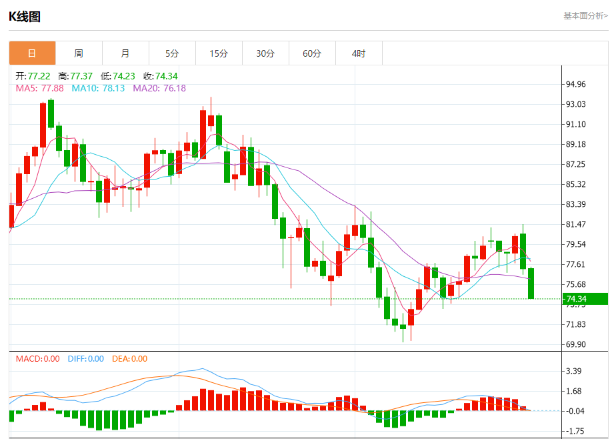The height and width of the screenshot is (439, 612).
Task: Click the 93.03 price axis label
Action: pos(576,104)
